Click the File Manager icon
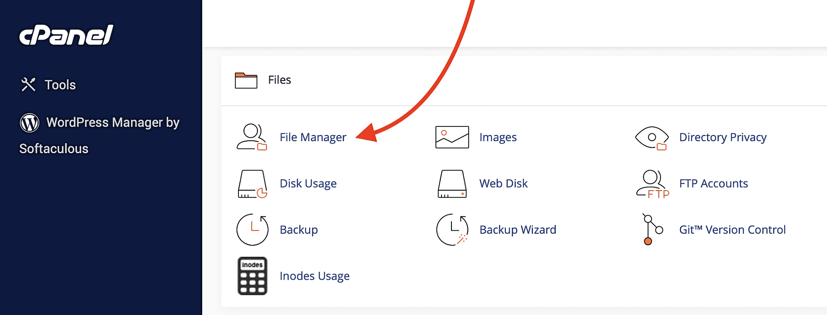The height and width of the screenshot is (315, 827). [252, 137]
